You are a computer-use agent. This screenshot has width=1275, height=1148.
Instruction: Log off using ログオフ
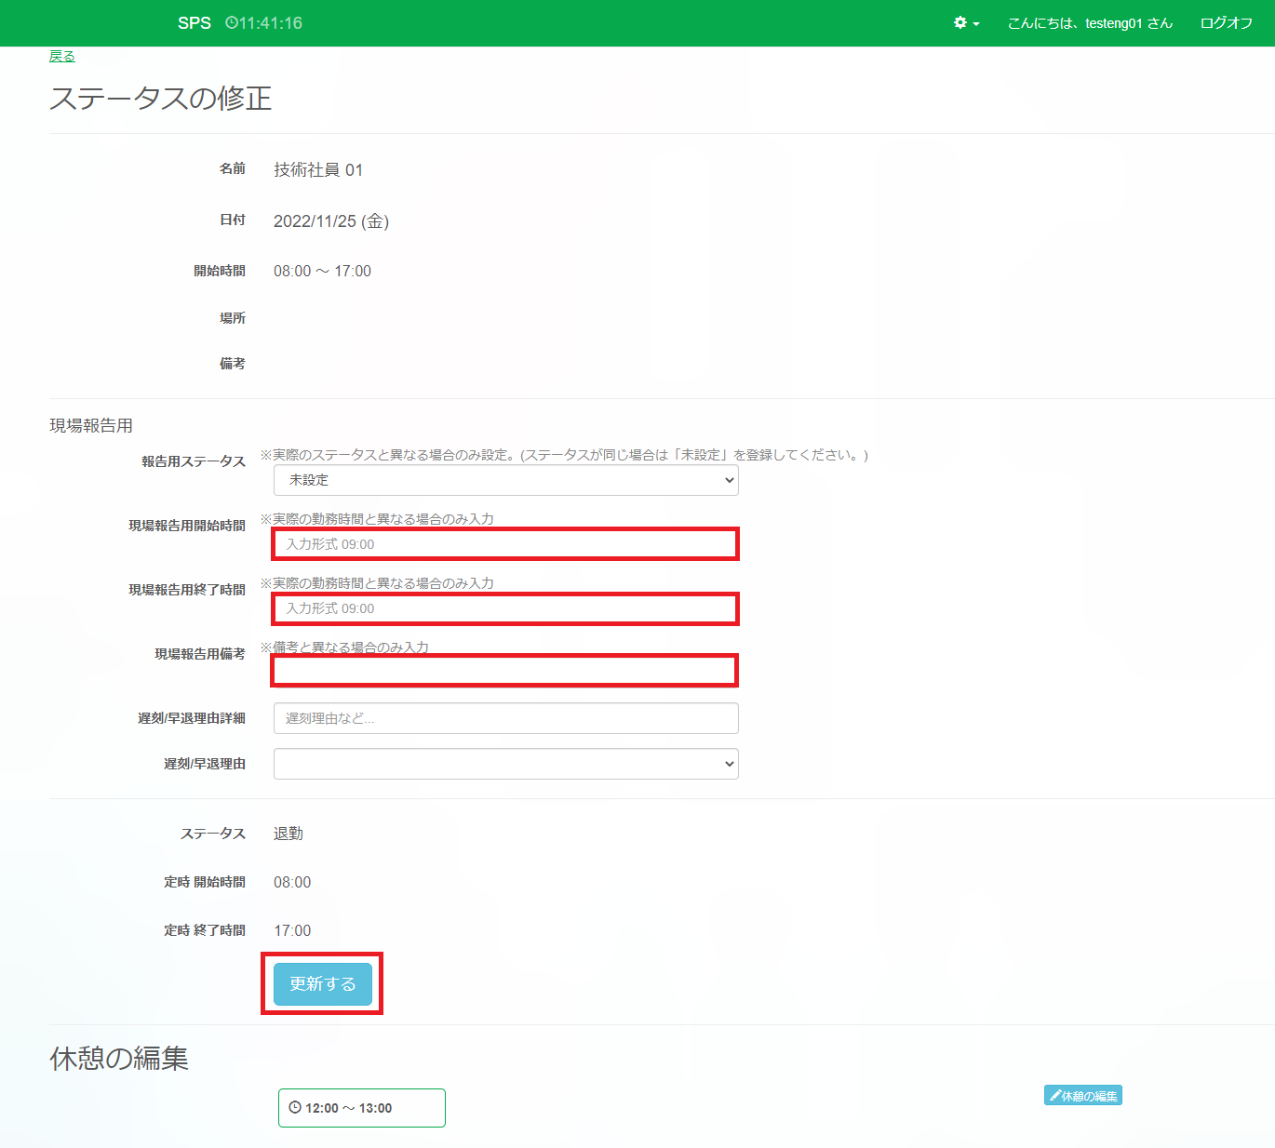coord(1225,23)
